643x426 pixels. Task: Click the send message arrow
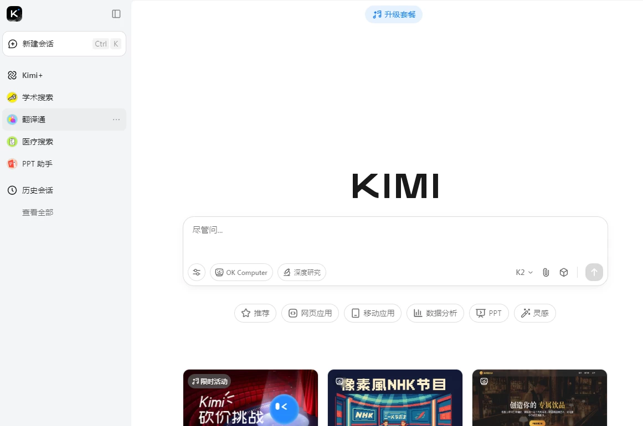pyautogui.click(x=594, y=272)
